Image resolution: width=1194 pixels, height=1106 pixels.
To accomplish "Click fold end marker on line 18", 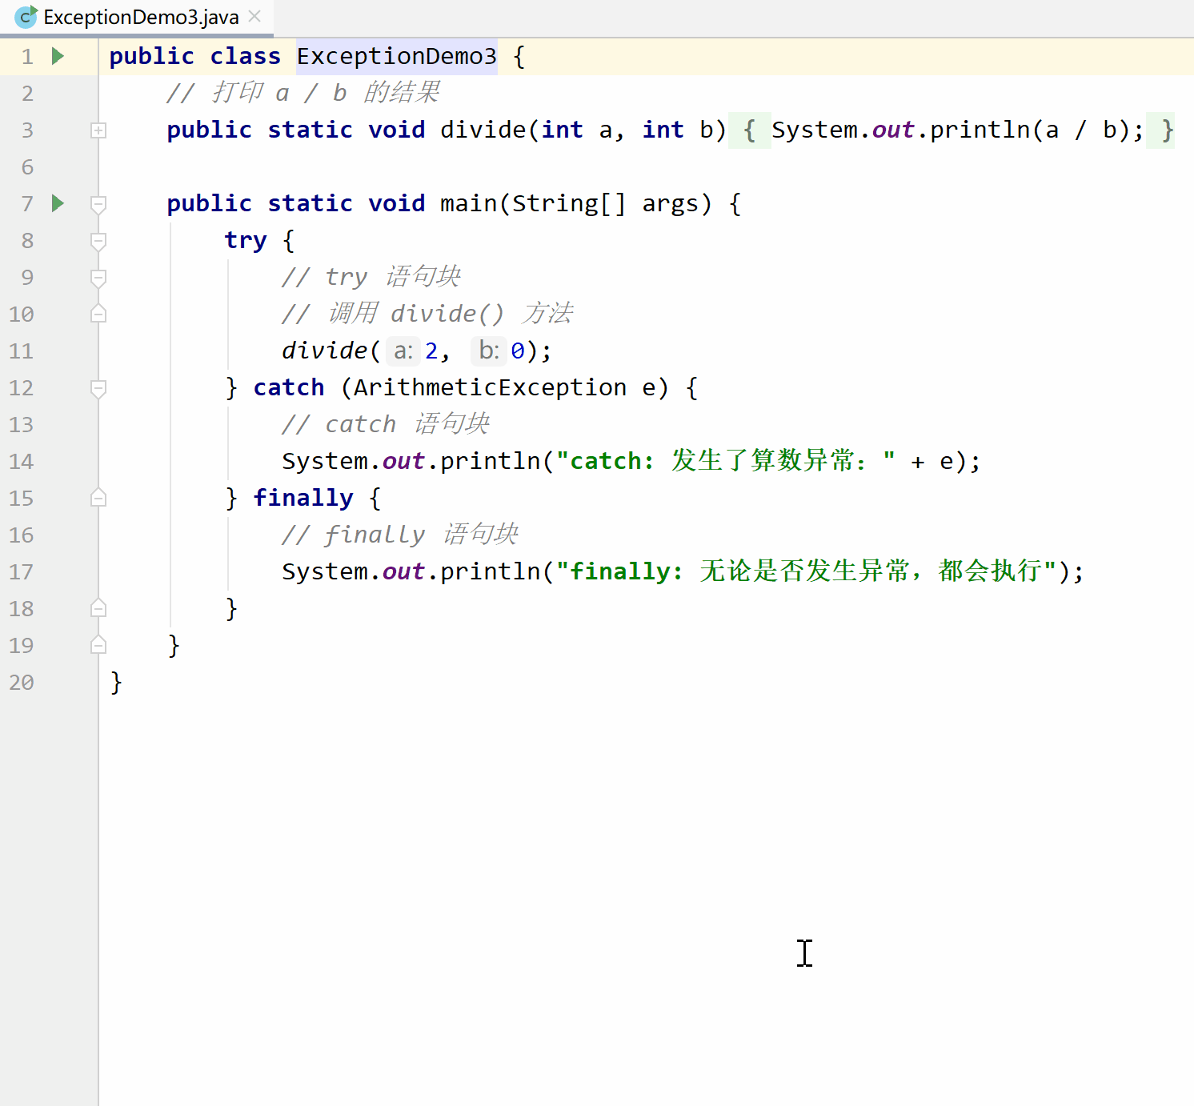I will [x=98, y=608].
